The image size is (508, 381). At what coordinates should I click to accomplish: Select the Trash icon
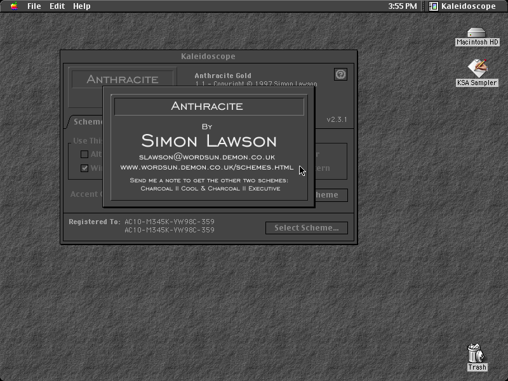coord(477,357)
